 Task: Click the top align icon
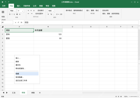28,10
